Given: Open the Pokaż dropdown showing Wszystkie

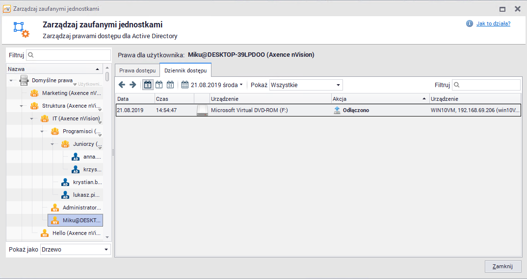Looking at the screenshot, I should point(306,85).
